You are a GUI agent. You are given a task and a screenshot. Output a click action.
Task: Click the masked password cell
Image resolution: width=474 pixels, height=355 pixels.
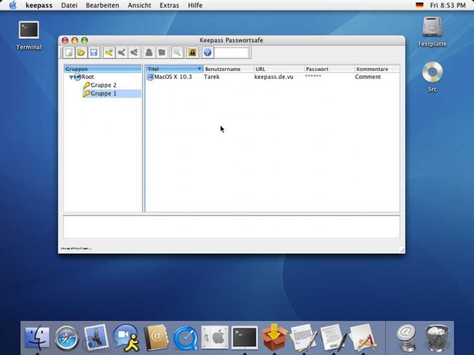[x=313, y=76]
